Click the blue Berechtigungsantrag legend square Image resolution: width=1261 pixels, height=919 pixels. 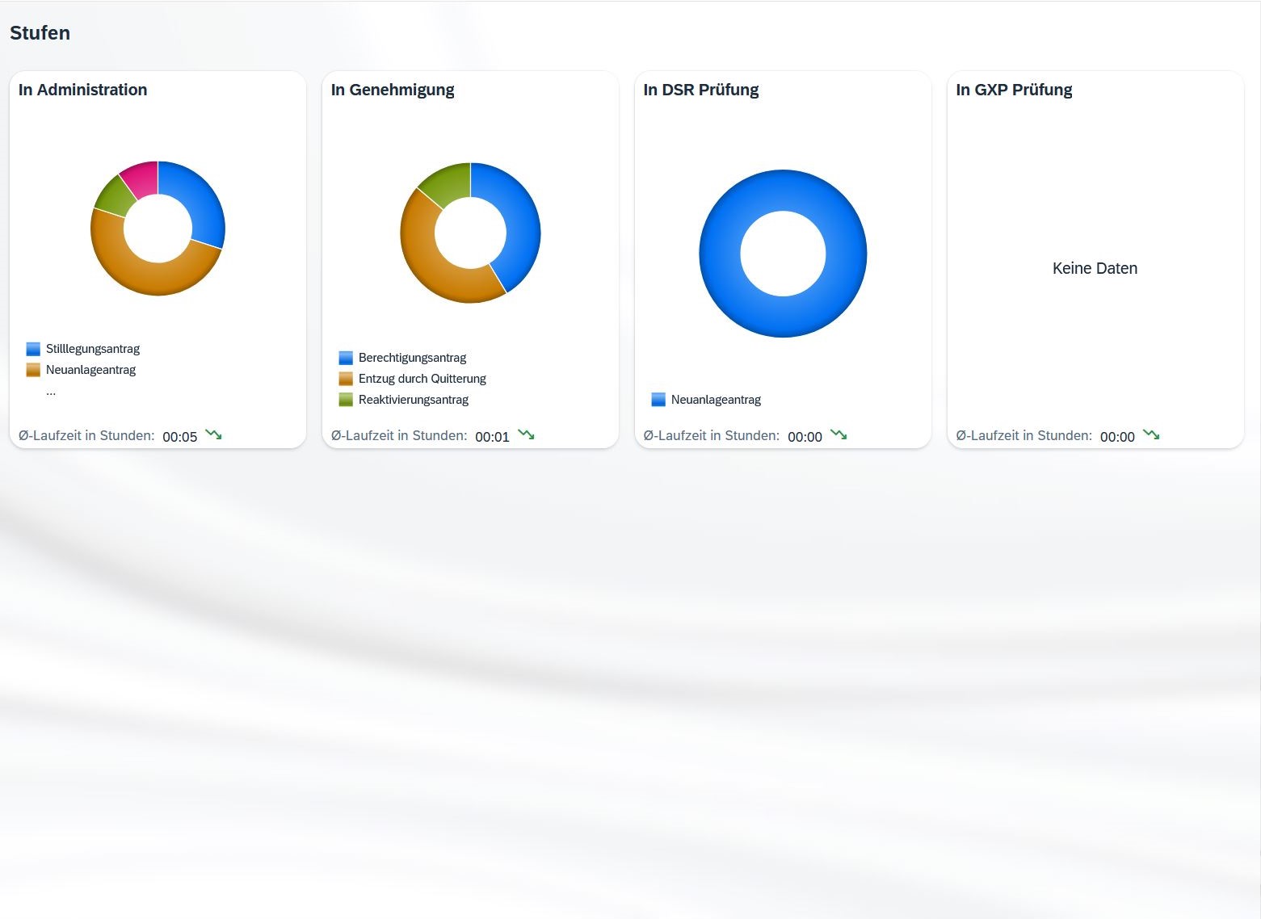(x=346, y=358)
